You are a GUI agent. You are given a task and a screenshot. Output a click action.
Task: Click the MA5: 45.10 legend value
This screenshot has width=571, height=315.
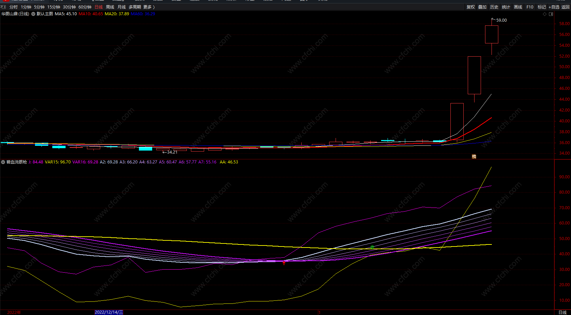pyautogui.click(x=66, y=14)
